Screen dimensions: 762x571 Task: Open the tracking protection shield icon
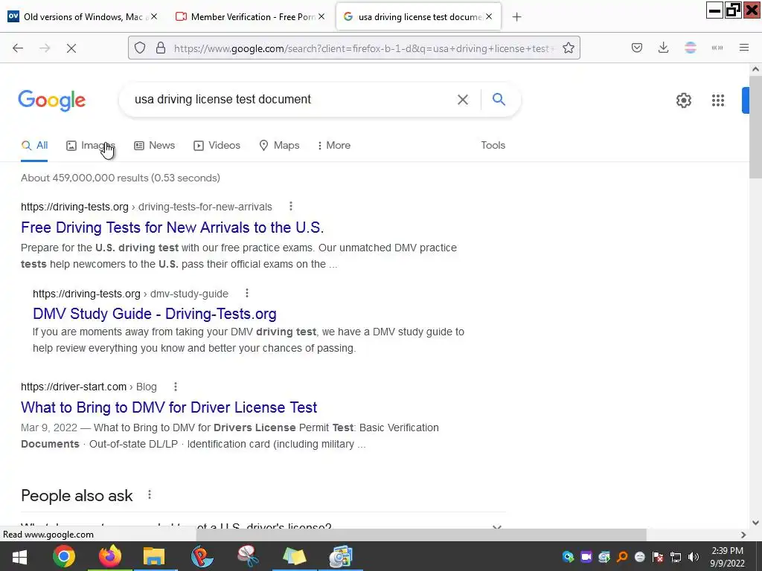[x=140, y=48]
